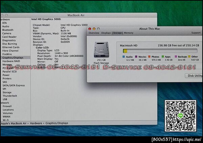Select Volumes in the sidebar
The image size is (203, 143).
point(8,113)
